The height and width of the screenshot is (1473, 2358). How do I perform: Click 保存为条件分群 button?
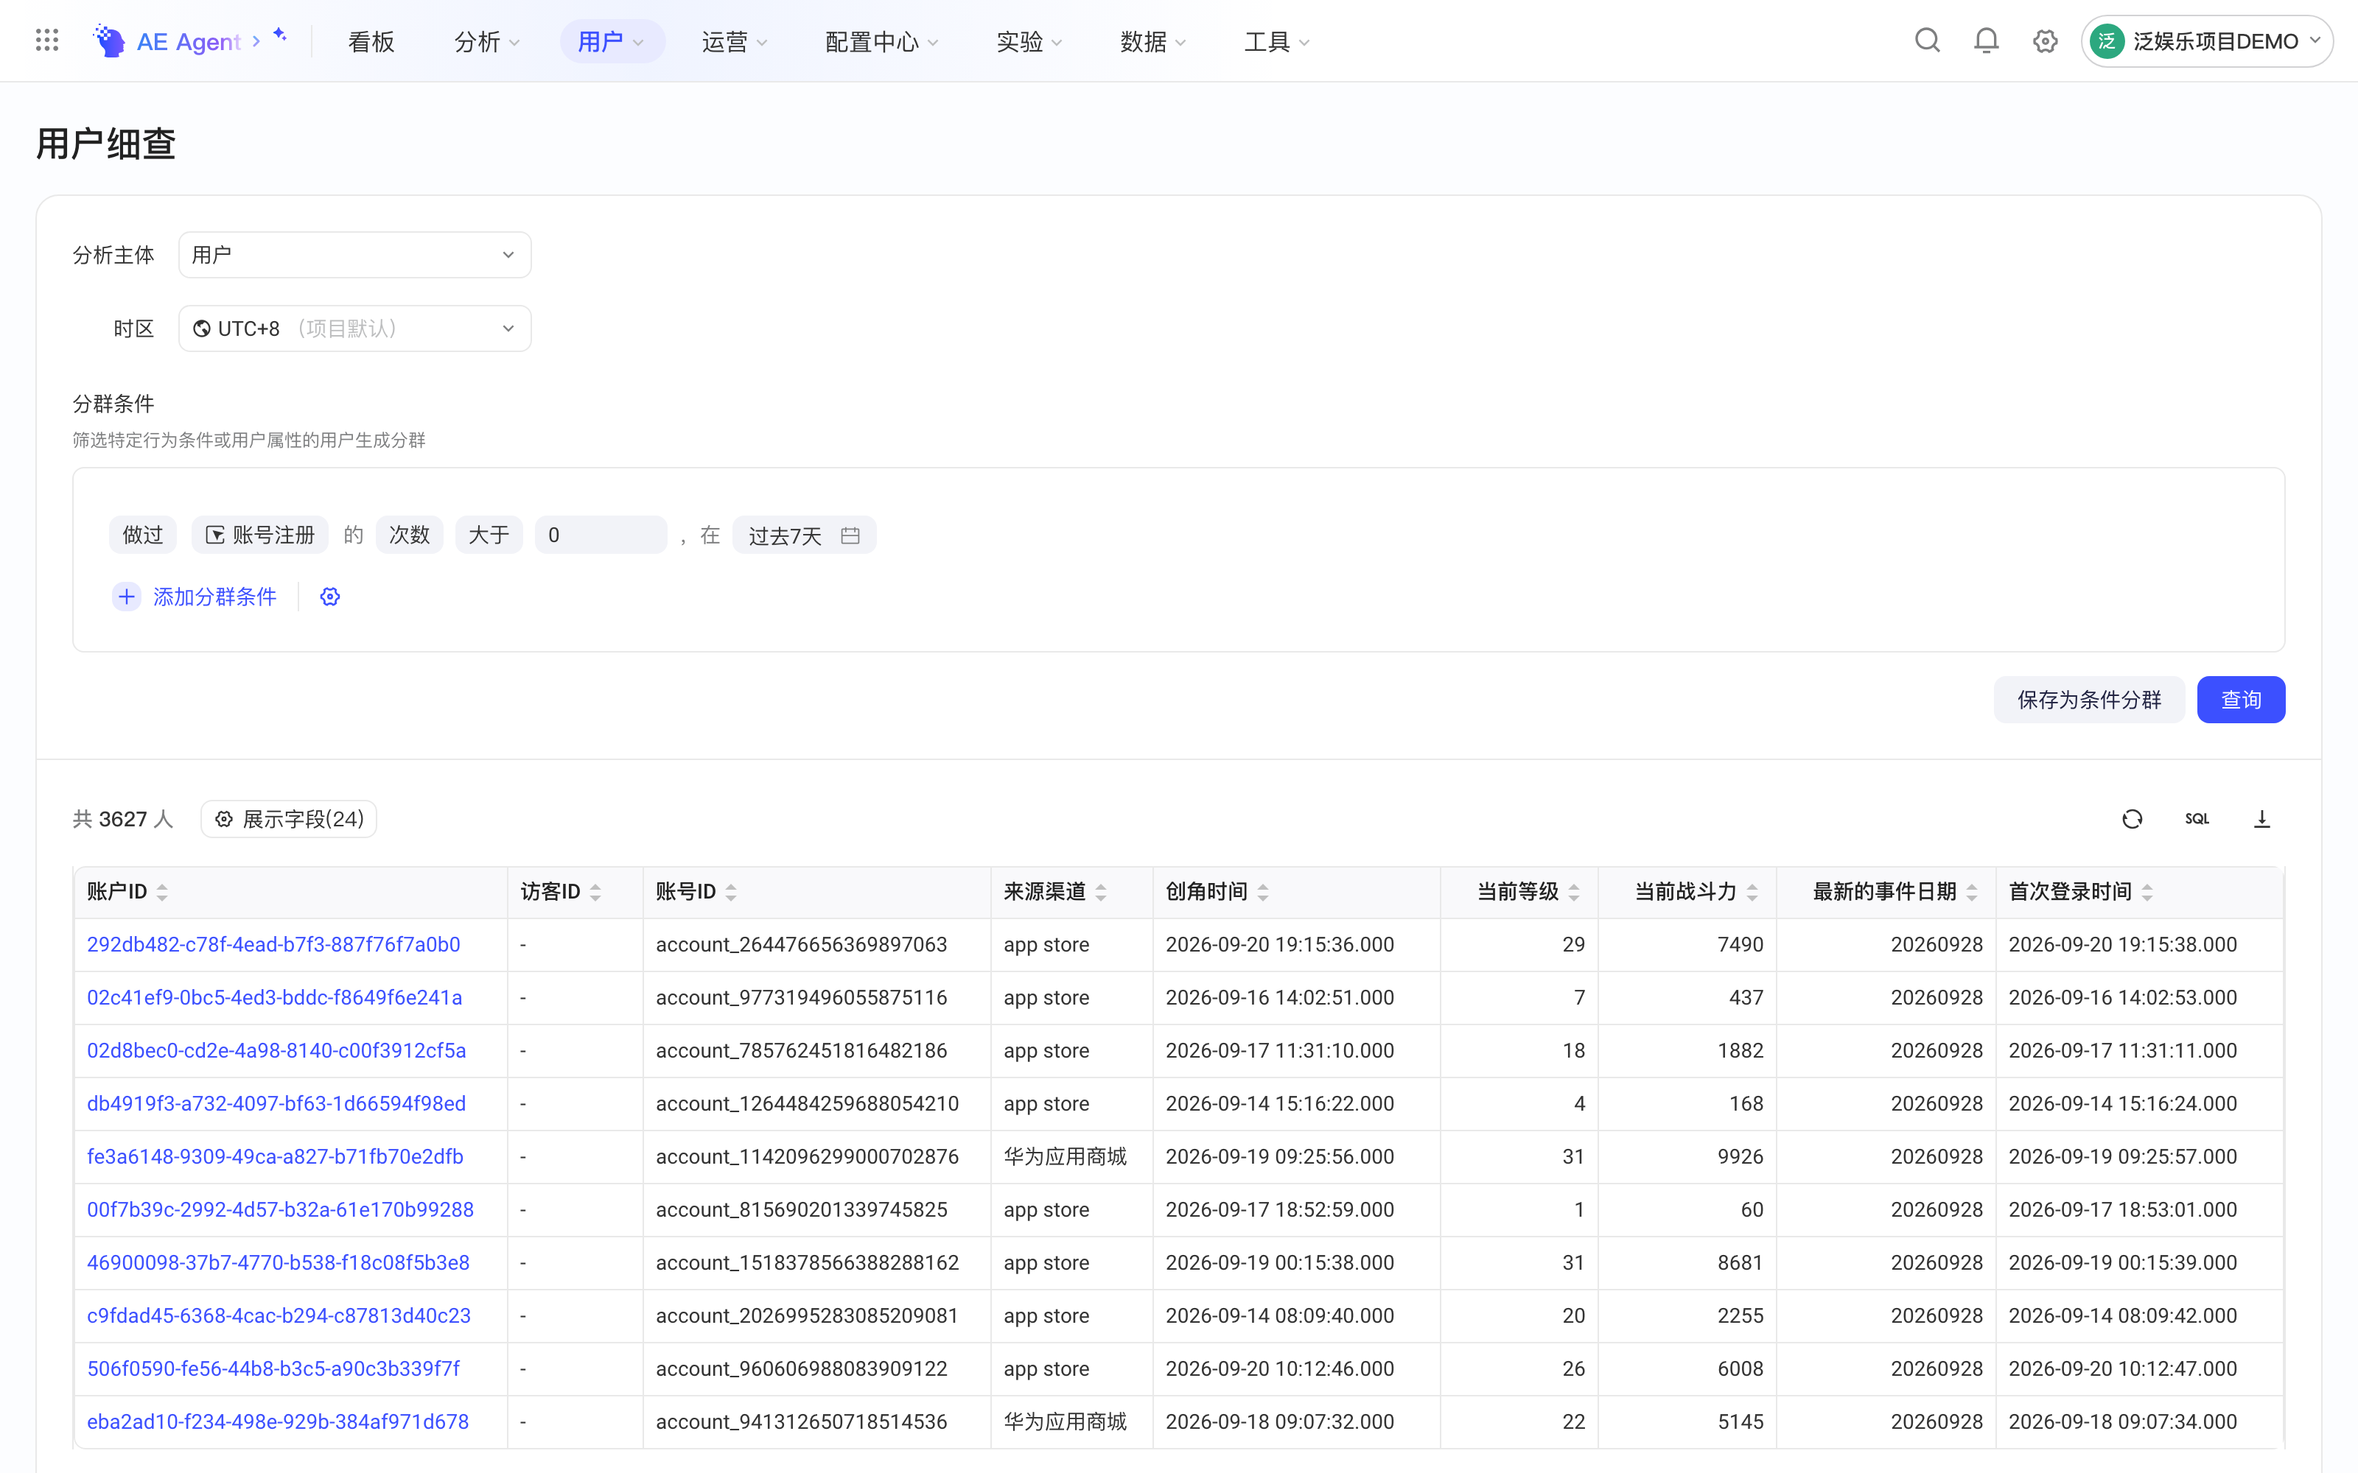(x=2089, y=700)
